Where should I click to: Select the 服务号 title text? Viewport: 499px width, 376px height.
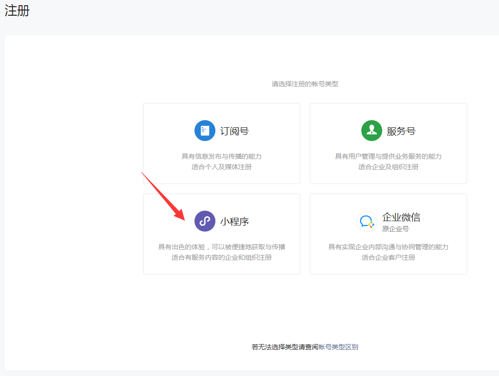pos(401,131)
